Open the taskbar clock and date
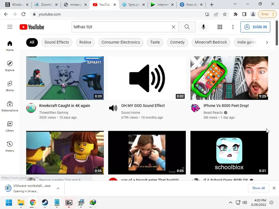This screenshot has width=279, height=209. point(259,202)
